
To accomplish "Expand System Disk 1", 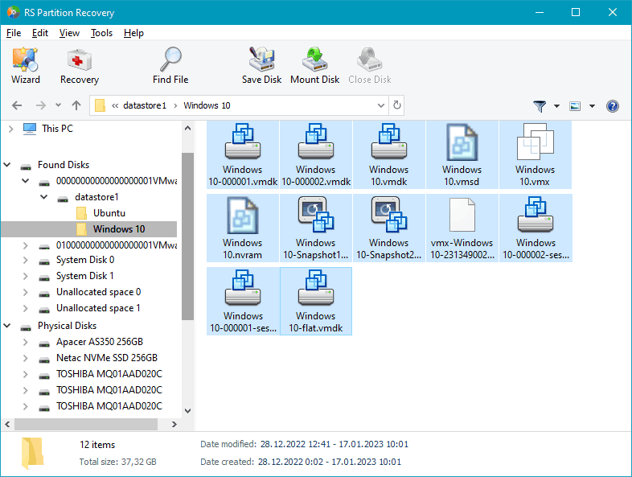I will pyautogui.click(x=26, y=276).
